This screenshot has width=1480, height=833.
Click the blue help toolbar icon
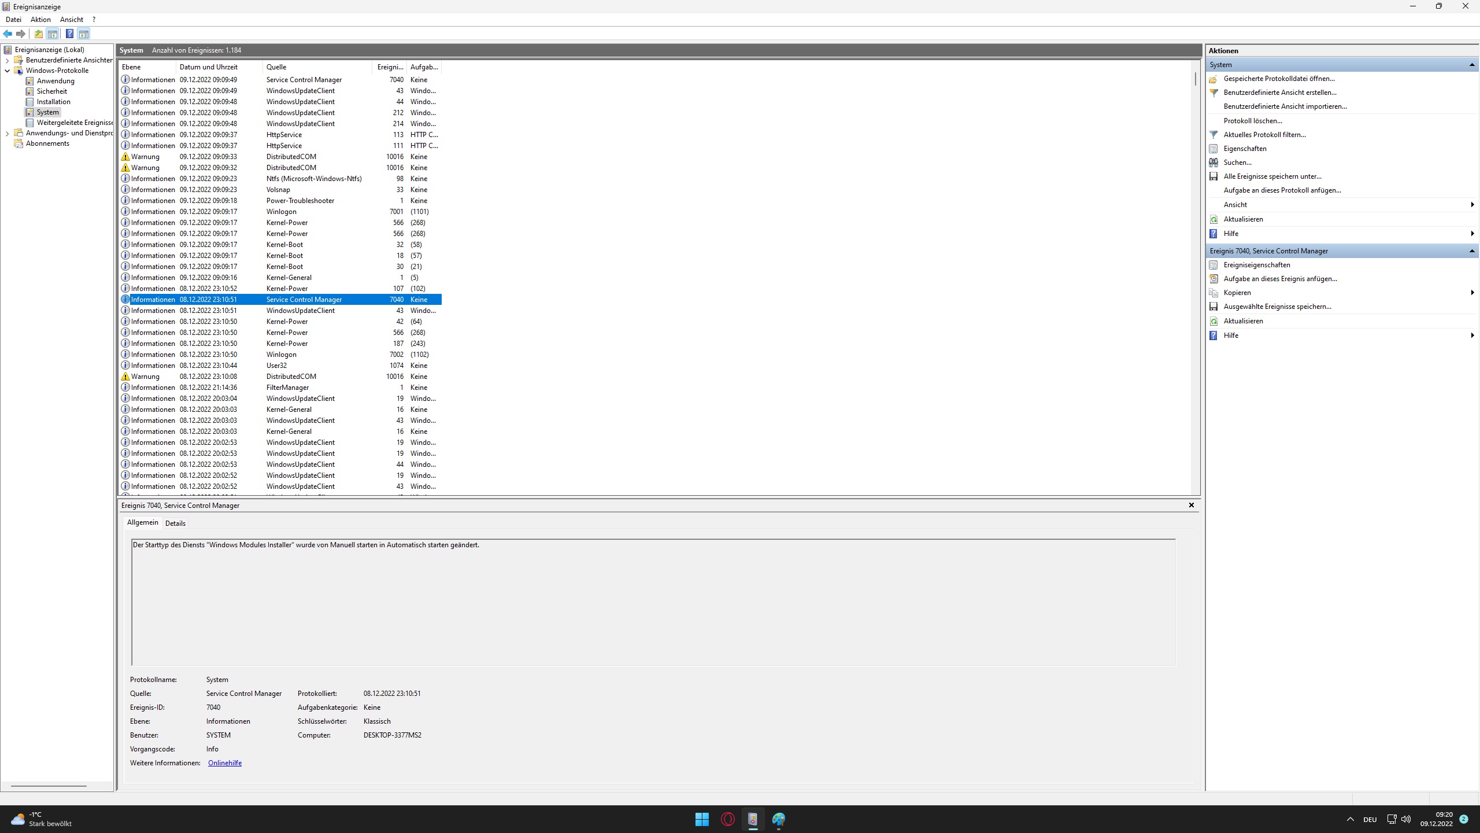[69, 34]
